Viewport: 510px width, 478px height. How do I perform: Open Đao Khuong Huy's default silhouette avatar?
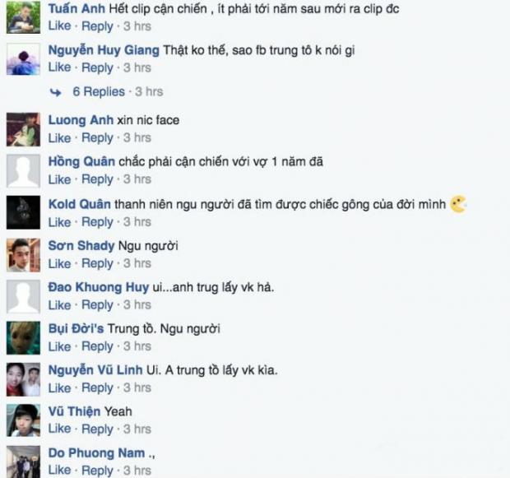point(23,296)
